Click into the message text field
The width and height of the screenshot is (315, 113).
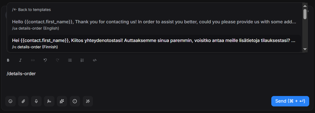137,82
